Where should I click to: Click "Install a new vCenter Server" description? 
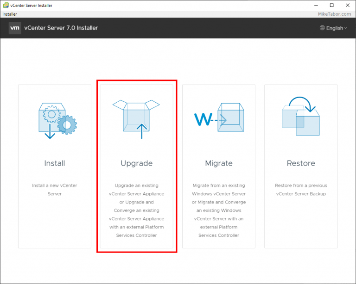point(55,190)
